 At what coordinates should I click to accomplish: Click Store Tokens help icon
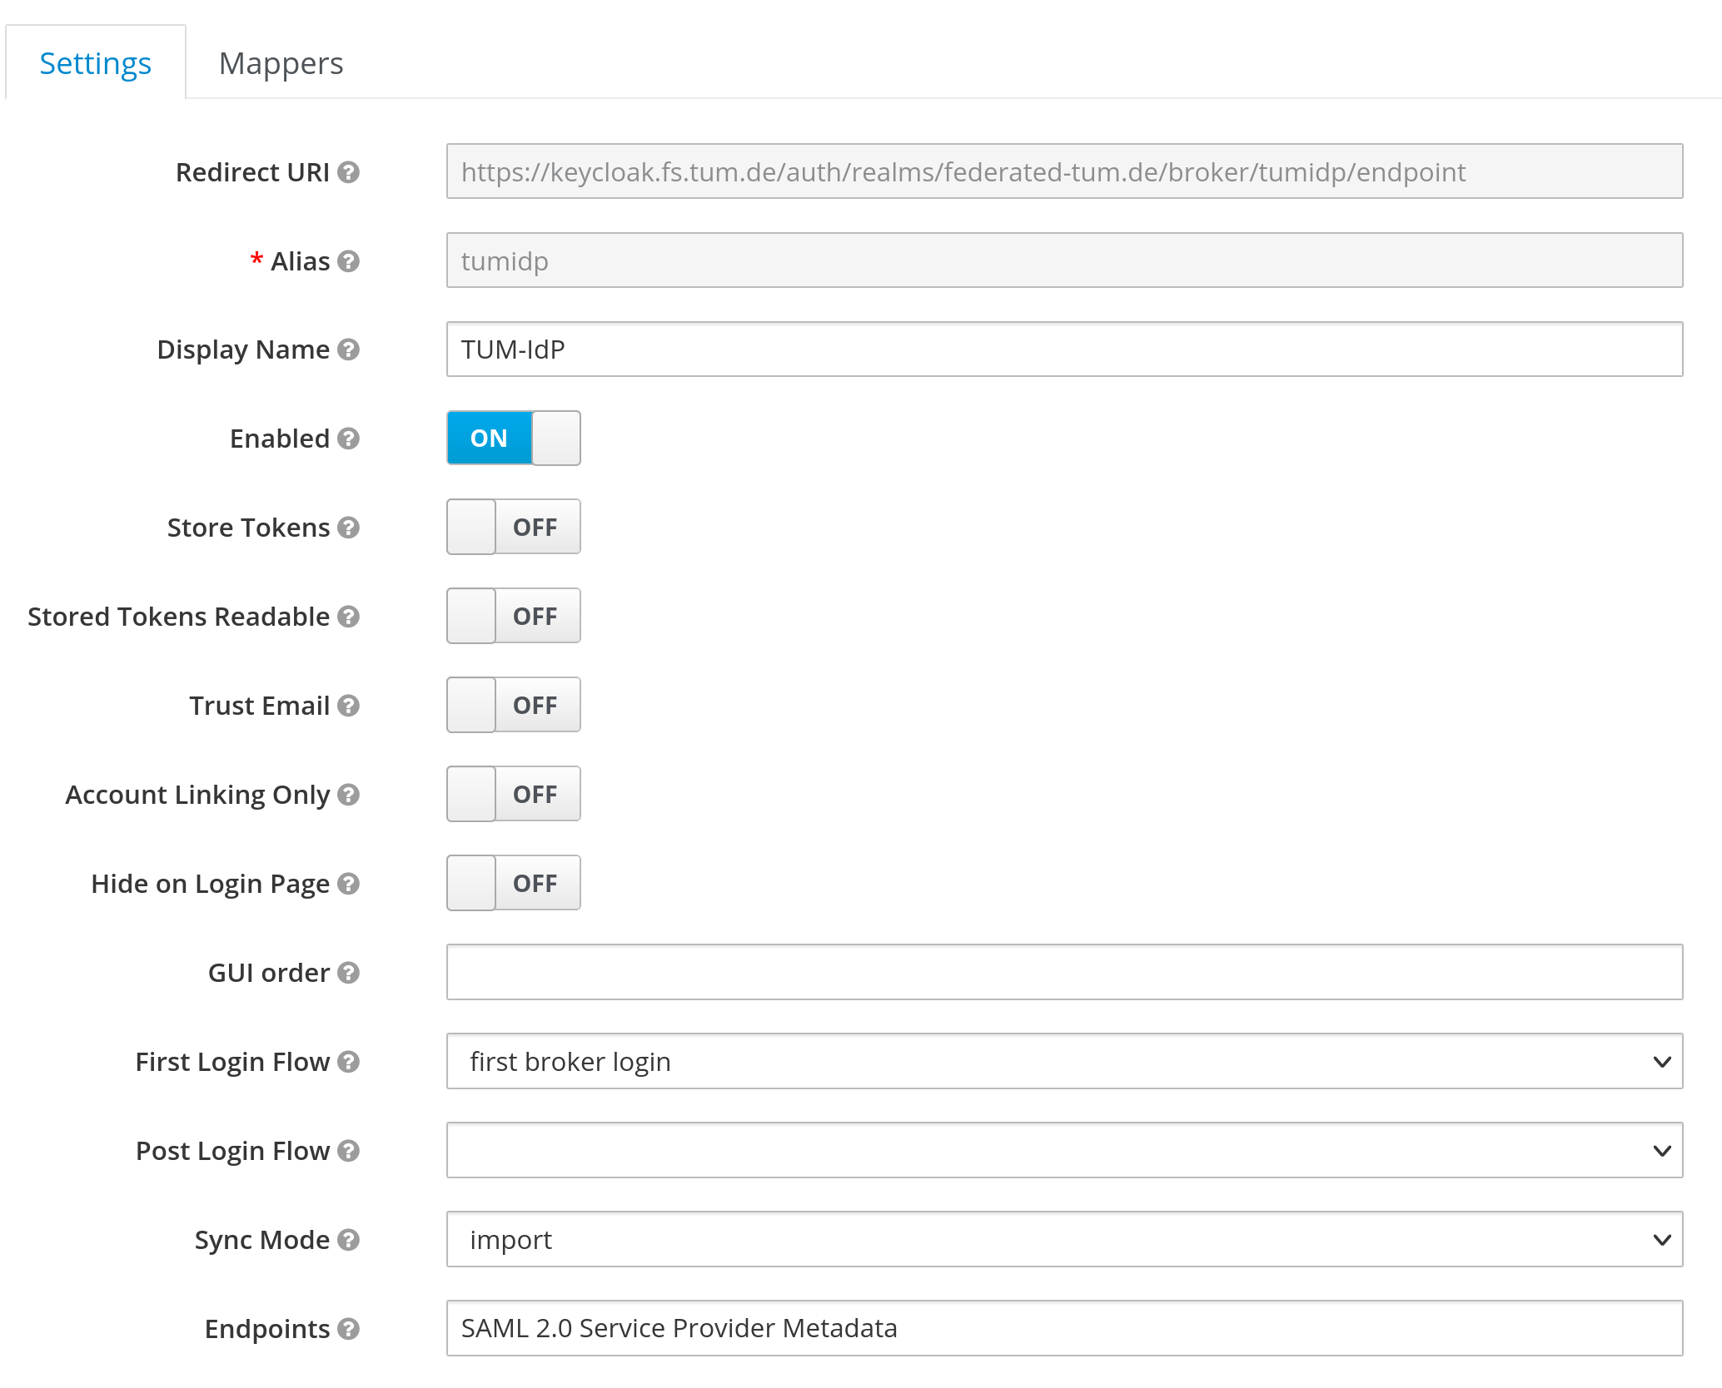[x=348, y=528]
